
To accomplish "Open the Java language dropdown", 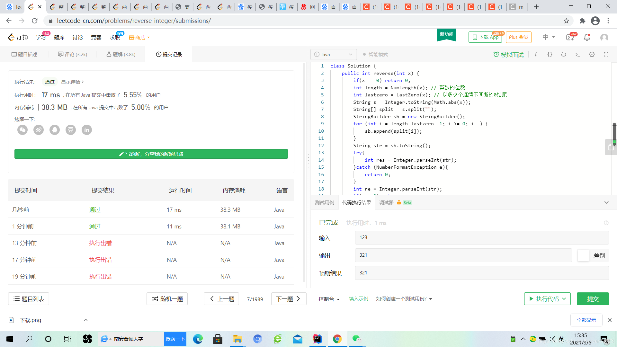I will coord(334,54).
